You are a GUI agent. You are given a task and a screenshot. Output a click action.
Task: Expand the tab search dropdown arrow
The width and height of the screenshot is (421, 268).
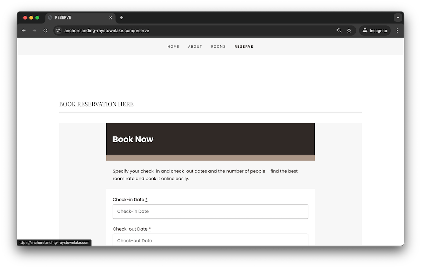[397, 18]
